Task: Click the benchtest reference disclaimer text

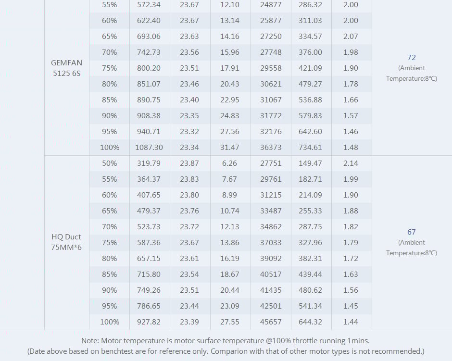Action: pyautogui.click(x=226, y=351)
